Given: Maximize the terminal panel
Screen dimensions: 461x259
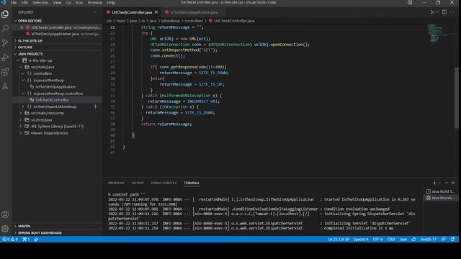Looking at the screenshot, I should coord(447,183).
